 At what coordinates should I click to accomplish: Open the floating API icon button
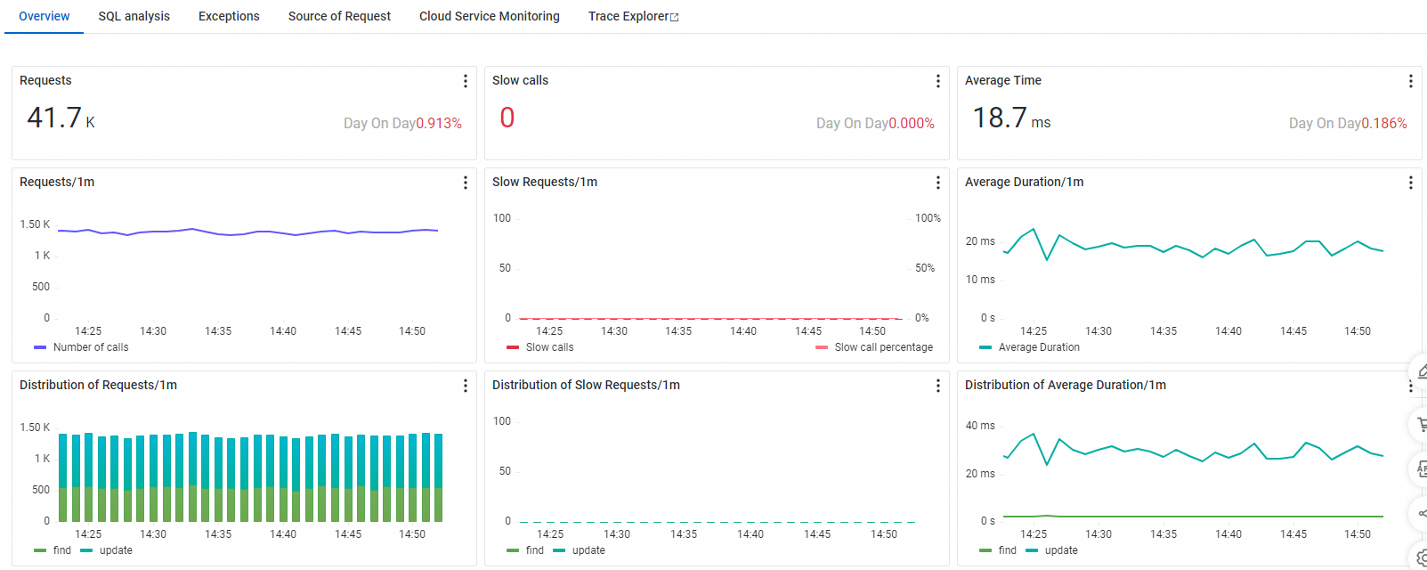coord(1422,469)
